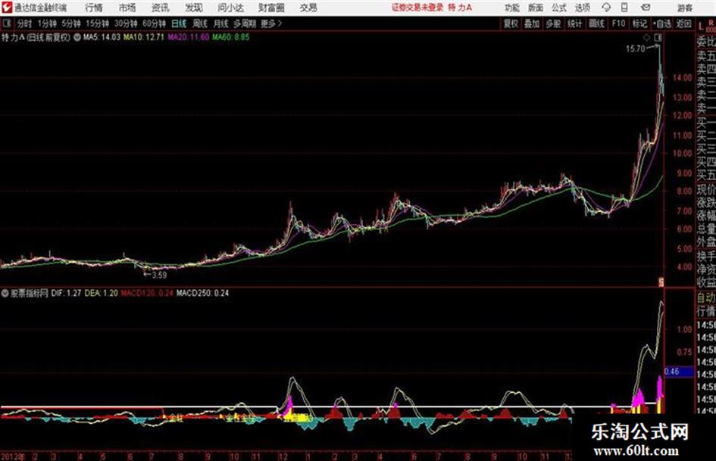Open the 选项 menu

(582, 8)
